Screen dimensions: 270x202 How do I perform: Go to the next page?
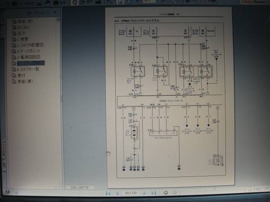(145, 193)
